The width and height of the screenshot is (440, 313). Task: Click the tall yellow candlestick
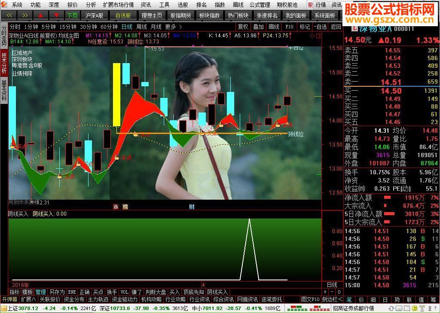(116, 94)
